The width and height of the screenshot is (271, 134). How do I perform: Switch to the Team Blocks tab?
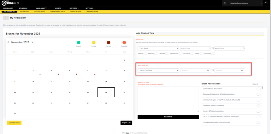coord(24,12)
